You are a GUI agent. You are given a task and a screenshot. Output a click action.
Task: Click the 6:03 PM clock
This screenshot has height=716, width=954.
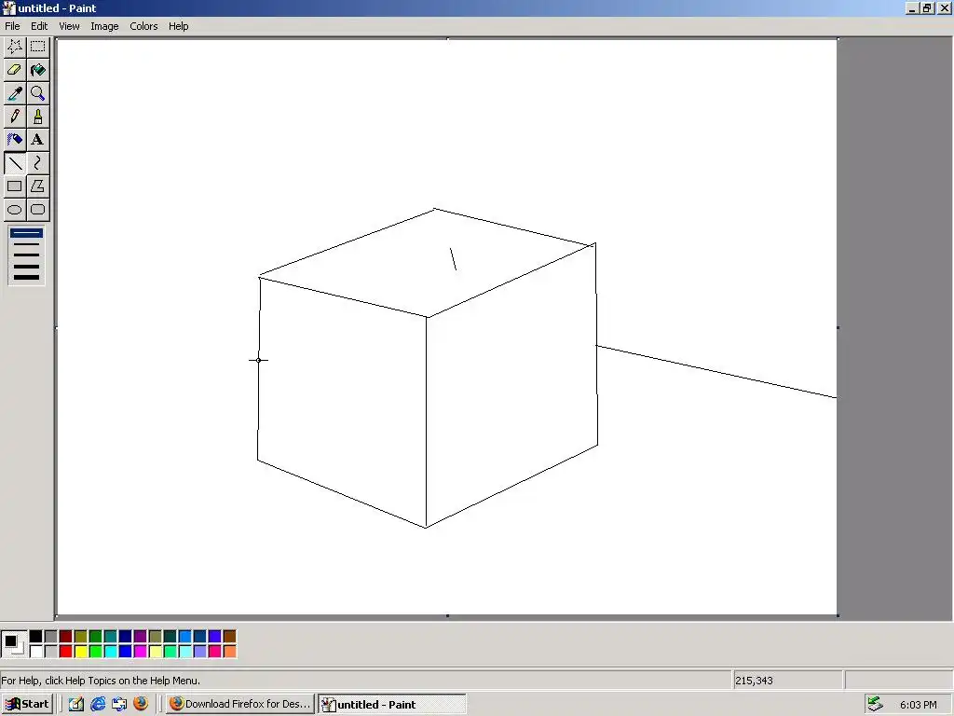[918, 705]
